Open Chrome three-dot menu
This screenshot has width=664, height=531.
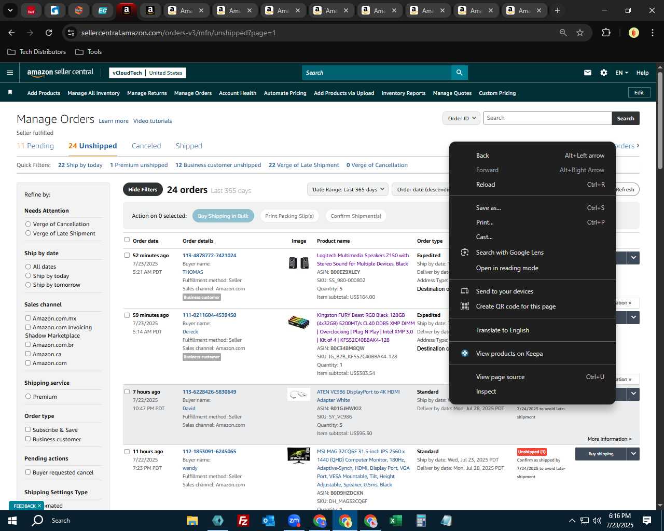[652, 33]
